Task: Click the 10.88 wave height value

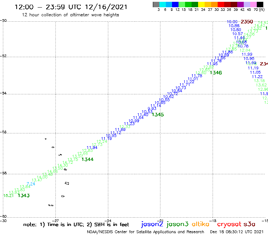Action: point(234,26)
